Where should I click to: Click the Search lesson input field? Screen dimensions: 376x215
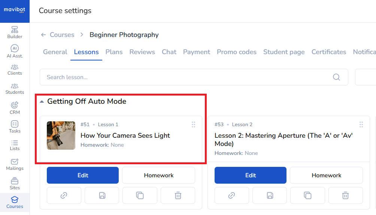[x=187, y=77]
